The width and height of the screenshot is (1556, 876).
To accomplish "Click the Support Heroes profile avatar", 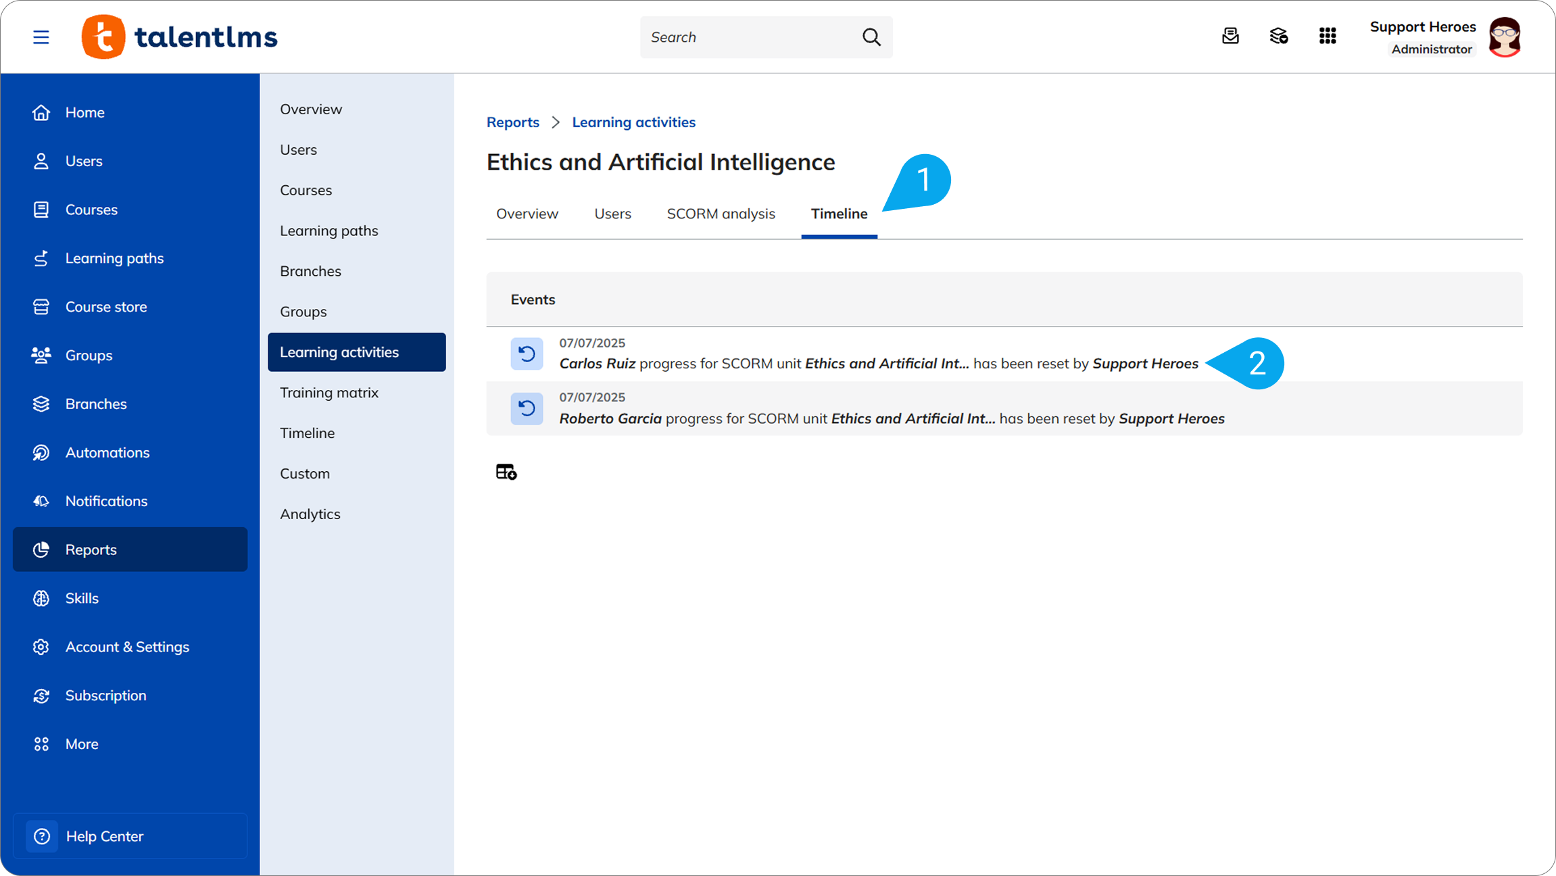I will tap(1505, 37).
